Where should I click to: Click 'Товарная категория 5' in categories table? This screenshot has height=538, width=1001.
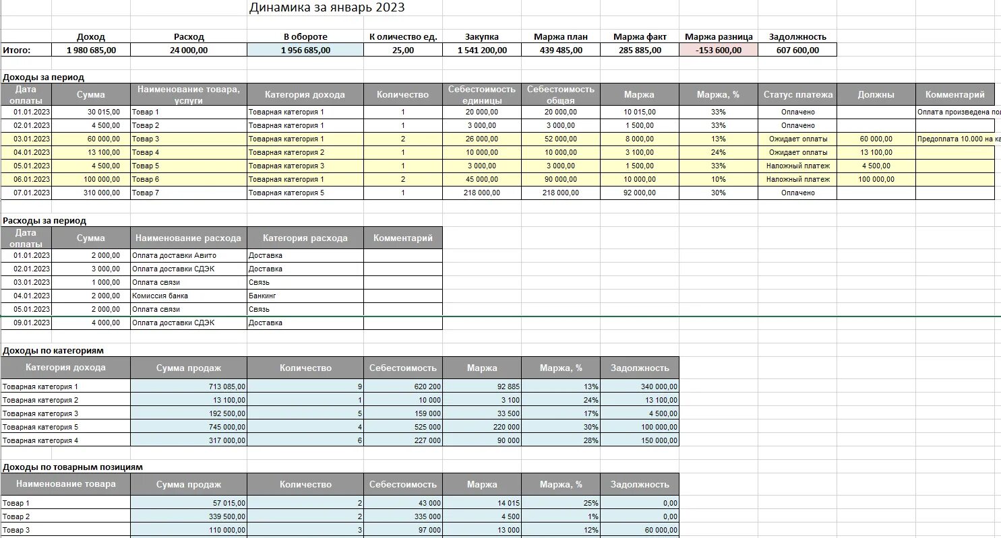click(x=65, y=427)
